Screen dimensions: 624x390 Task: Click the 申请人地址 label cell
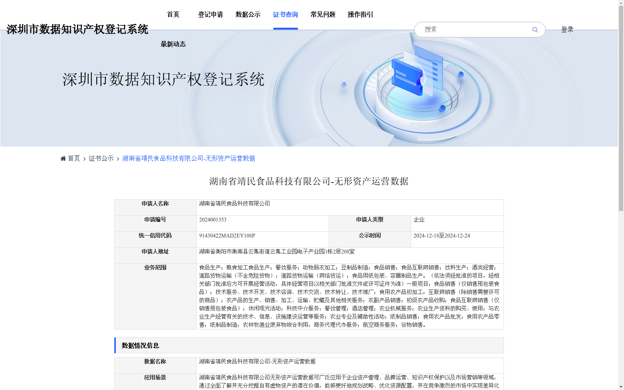pyautogui.click(x=155, y=255)
